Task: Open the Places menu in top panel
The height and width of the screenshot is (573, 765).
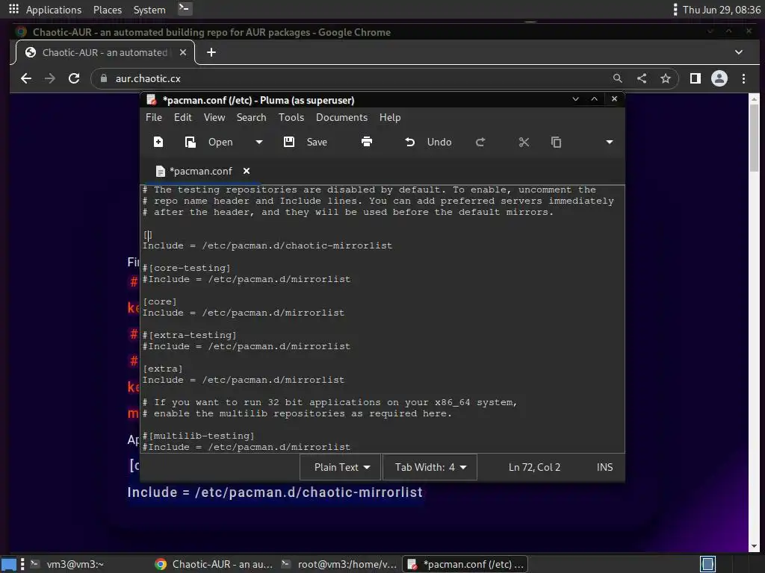Action: tap(108, 10)
